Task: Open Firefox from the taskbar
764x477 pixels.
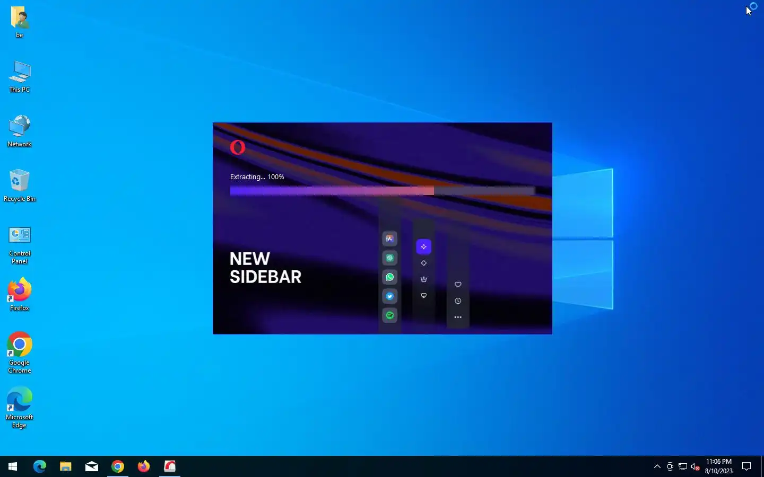Action: pos(144,466)
